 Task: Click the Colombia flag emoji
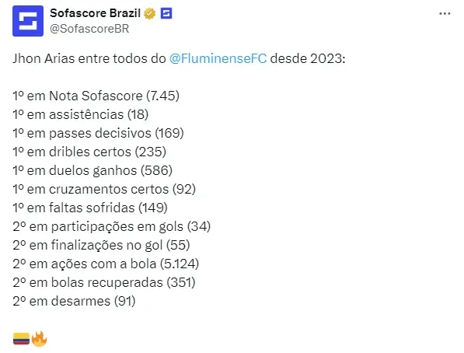pos(21,339)
